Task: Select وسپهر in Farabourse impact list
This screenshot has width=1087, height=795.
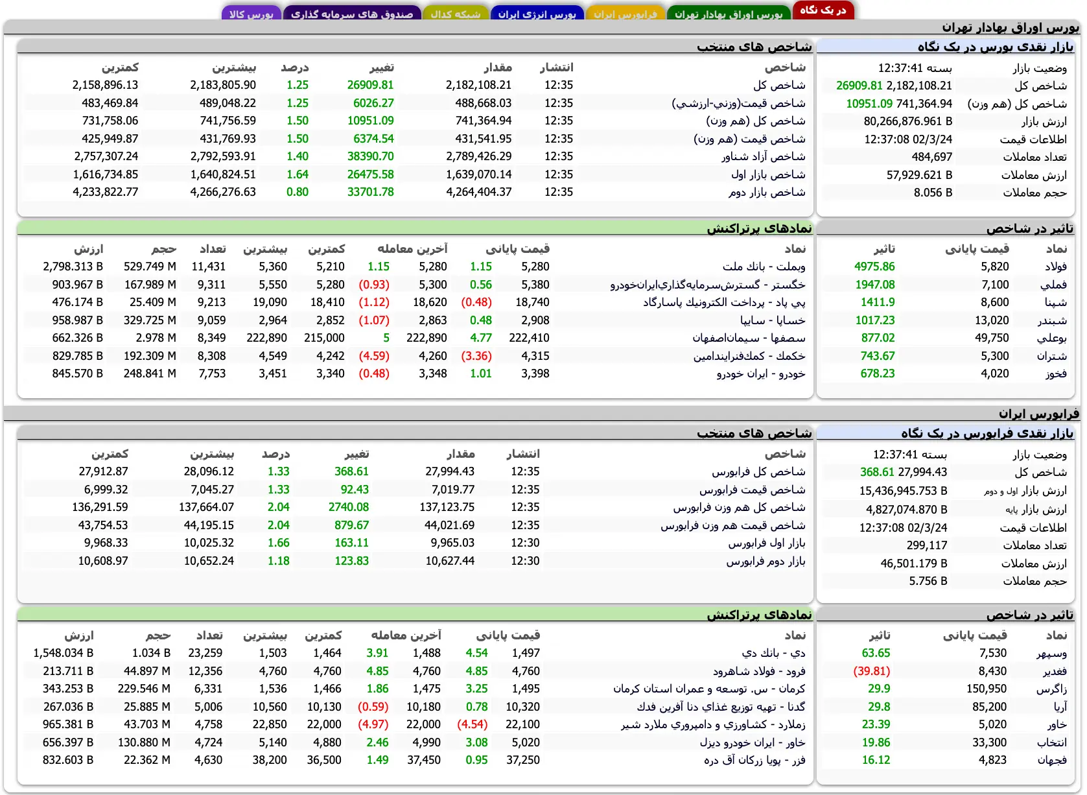Action: (1051, 653)
